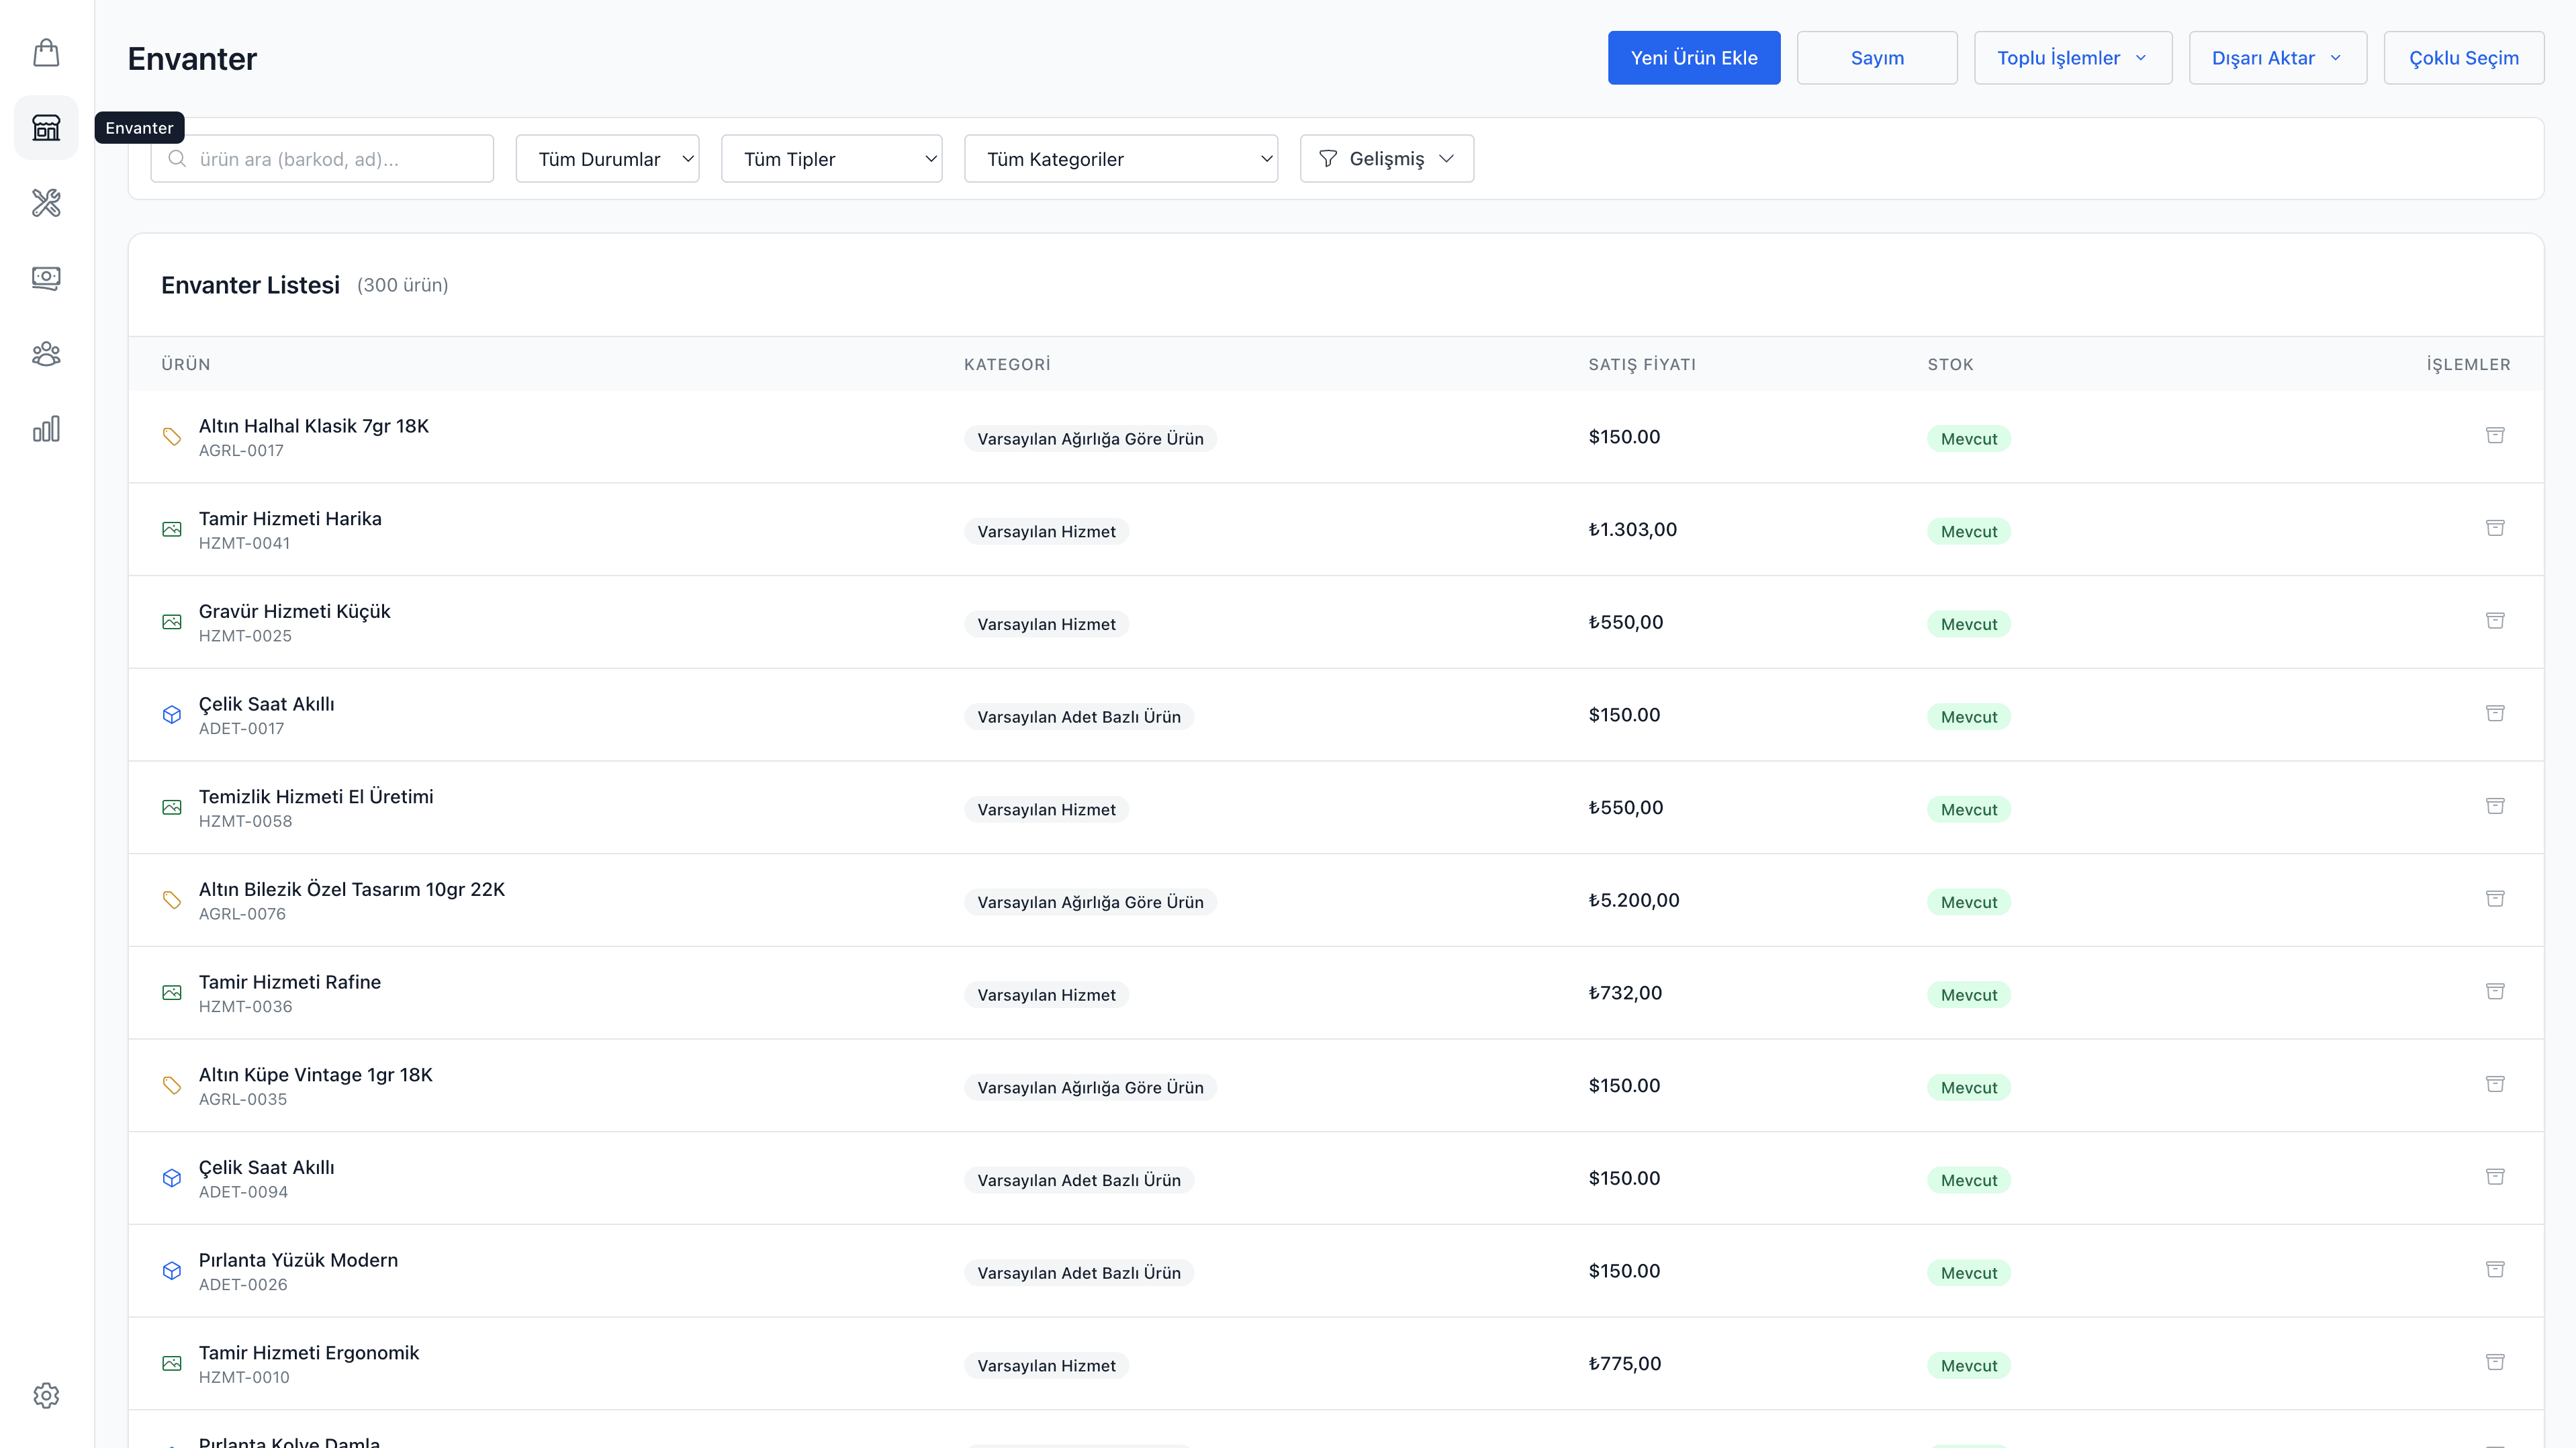Image resolution: width=2576 pixels, height=1448 pixels.
Task: Open the cash payments icon in sidebar
Action: (x=46, y=278)
